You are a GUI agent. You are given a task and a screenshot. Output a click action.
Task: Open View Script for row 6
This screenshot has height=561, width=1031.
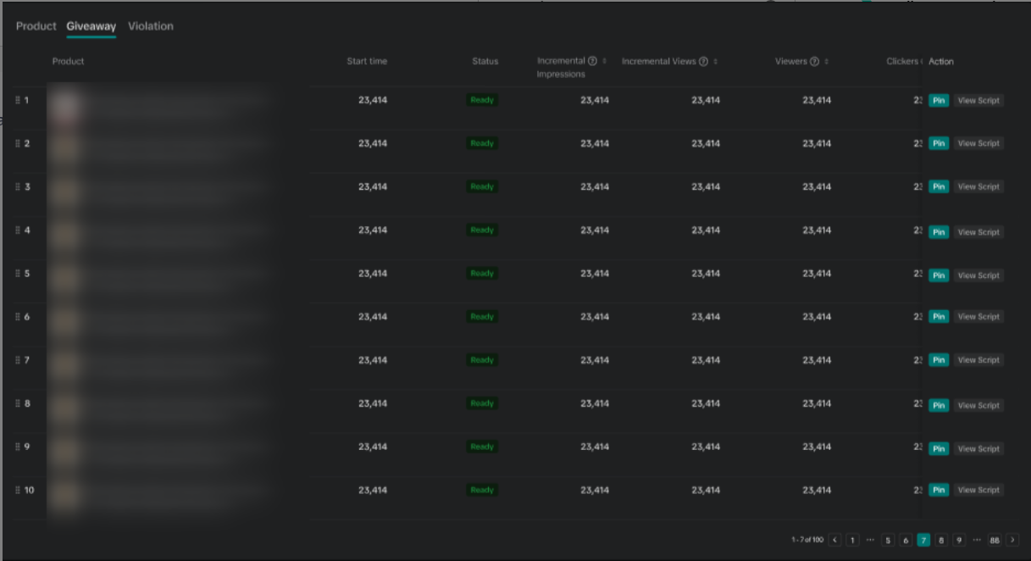pyautogui.click(x=978, y=317)
